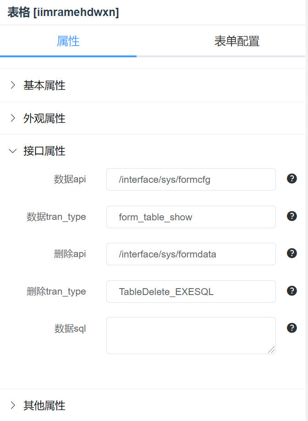Select the 属性 tab
Viewport: 308px width, 421px height.
[x=68, y=41]
